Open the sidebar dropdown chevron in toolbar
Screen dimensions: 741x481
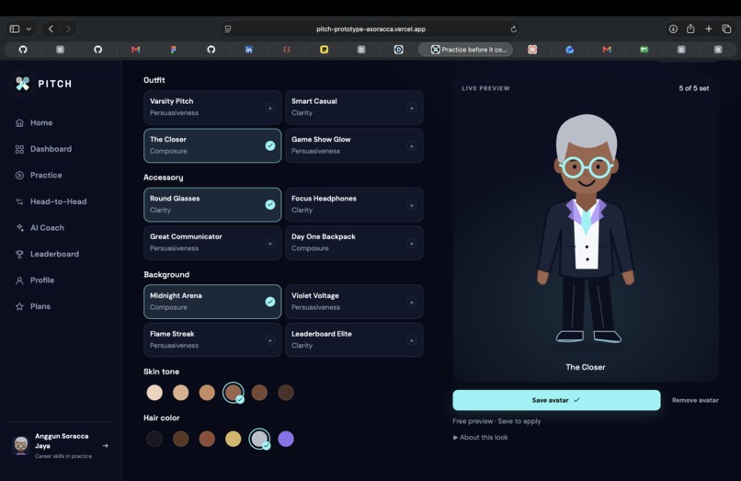[28, 29]
